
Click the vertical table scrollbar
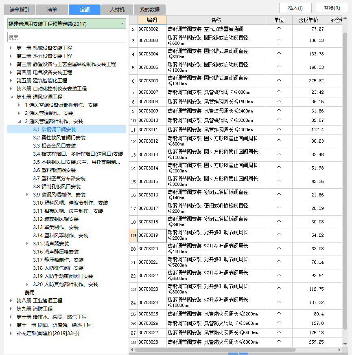point(345,163)
